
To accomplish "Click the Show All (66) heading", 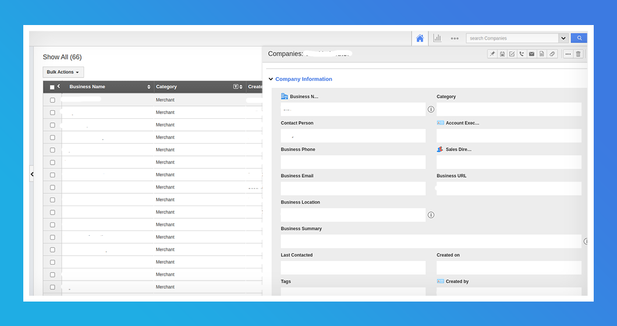I will [62, 57].
